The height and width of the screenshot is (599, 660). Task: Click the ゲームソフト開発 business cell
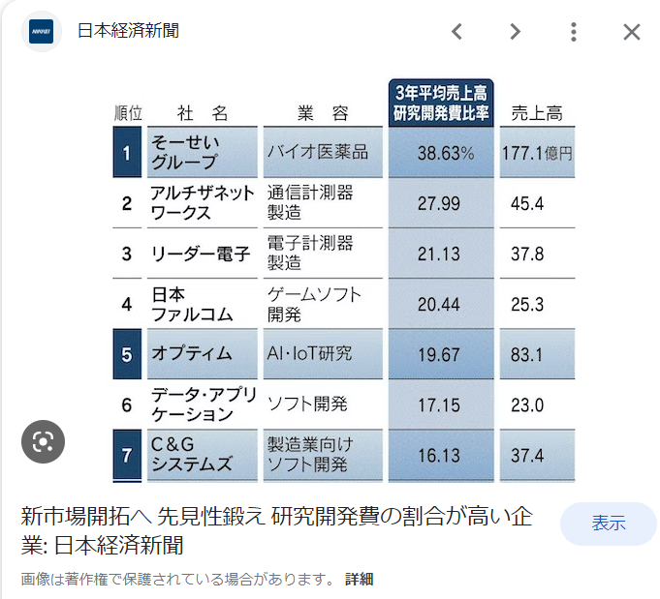pyautogui.click(x=323, y=304)
